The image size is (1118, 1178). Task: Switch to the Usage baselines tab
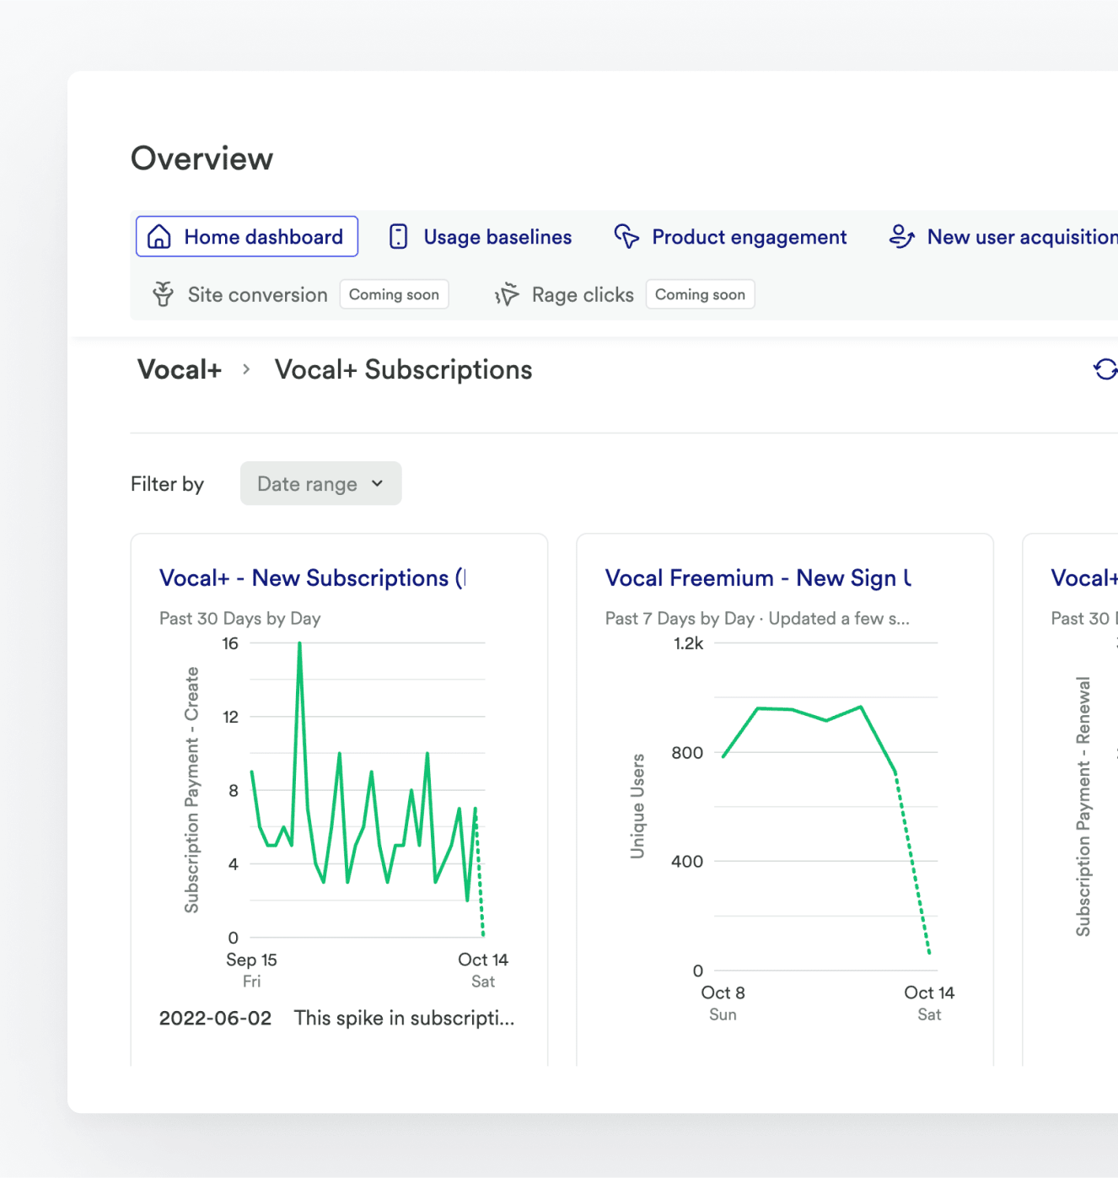click(497, 237)
